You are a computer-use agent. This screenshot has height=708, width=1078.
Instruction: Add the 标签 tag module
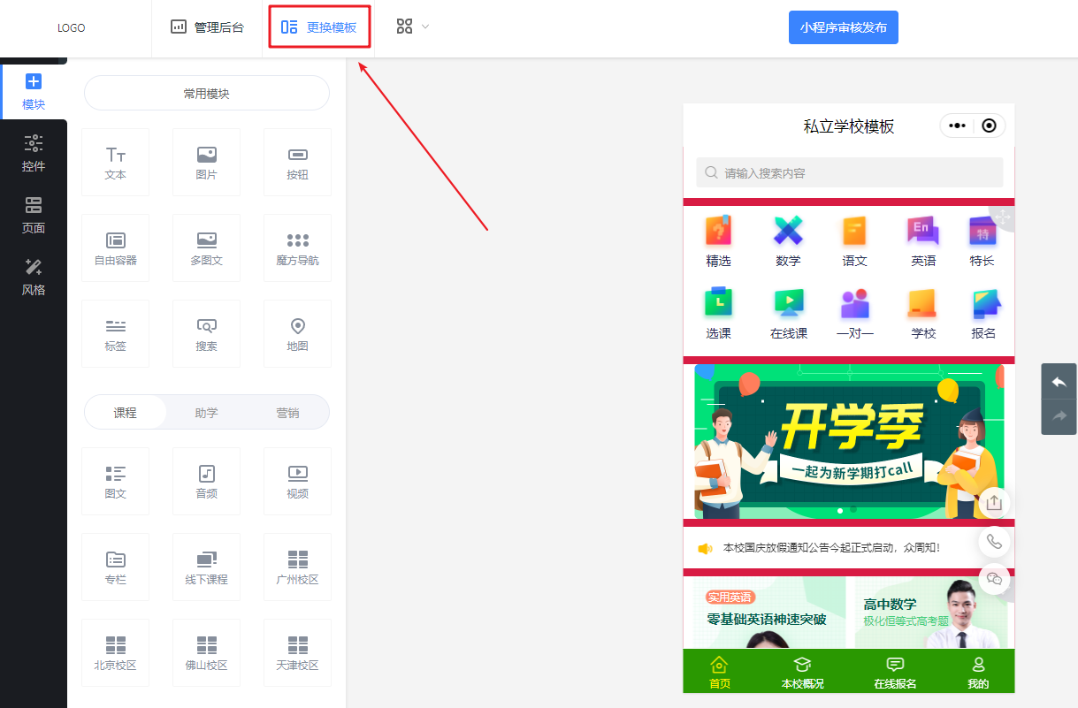[x=115, y=334]
